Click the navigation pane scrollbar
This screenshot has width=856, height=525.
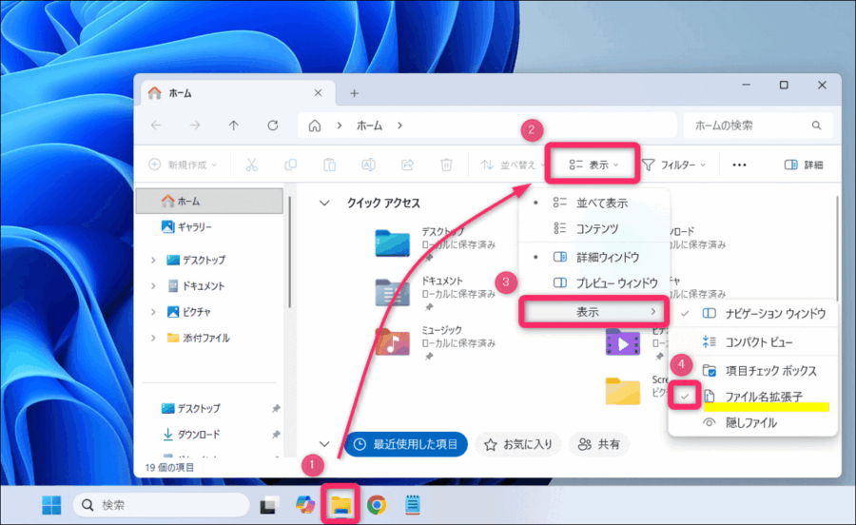289,251
